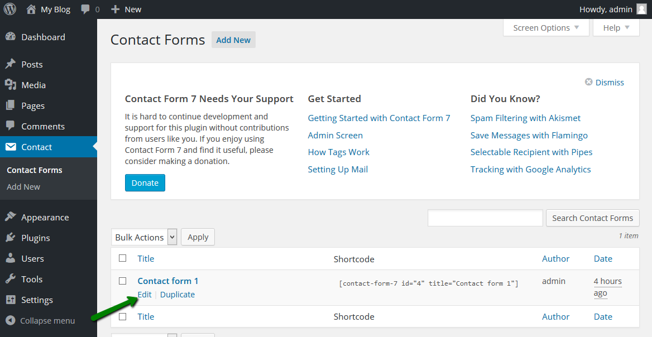652x337 pixels.
Task: Open the Contact form 1 title link
Action: pos(168,281)
